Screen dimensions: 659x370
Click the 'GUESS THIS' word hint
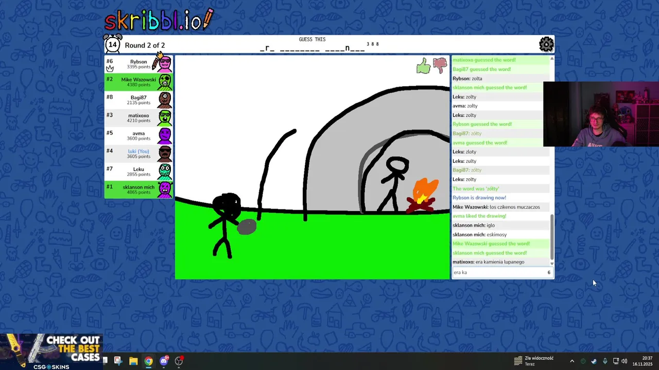pos(312,40)
